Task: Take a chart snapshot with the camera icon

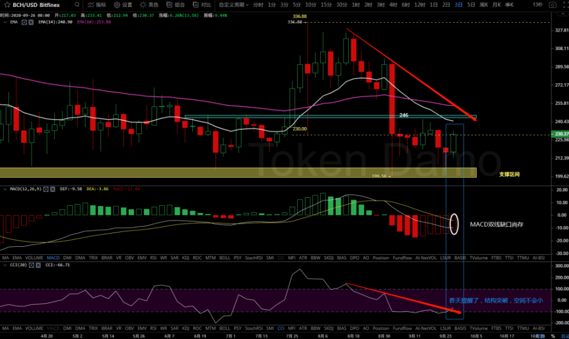Action: (552, 5)
